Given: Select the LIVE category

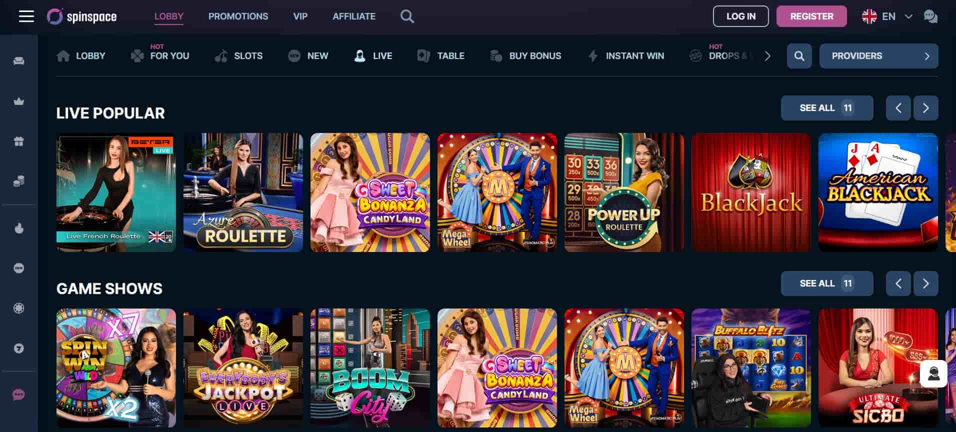Looking at the screenshot, I should pyautogui.click(x=373, y=56).
